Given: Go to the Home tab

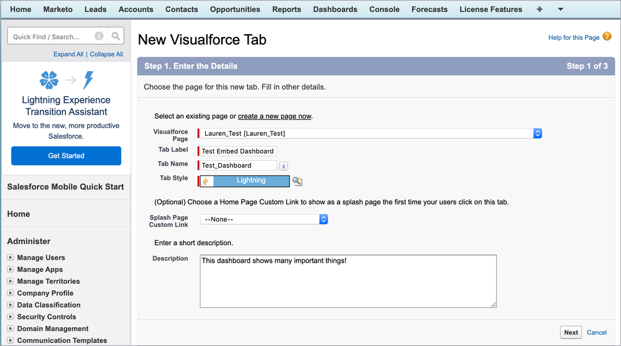Looking at the screenshot, I should 21,9.
